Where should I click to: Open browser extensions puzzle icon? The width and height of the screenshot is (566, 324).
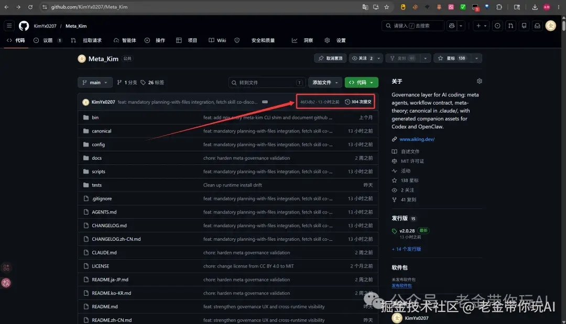tap(499, 7)
